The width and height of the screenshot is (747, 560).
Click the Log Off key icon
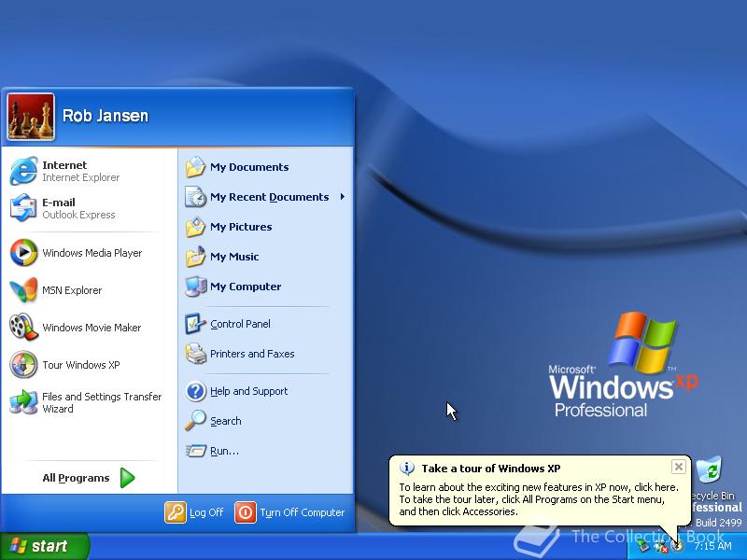(x=176, y=512)
